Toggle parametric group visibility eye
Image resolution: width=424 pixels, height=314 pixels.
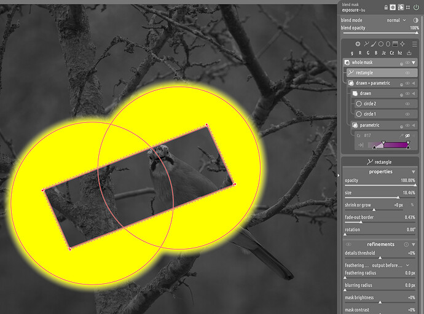[407, 125]
